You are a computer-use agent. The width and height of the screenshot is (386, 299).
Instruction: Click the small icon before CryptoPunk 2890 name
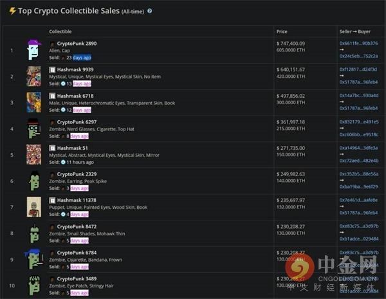tap(52, 44)
